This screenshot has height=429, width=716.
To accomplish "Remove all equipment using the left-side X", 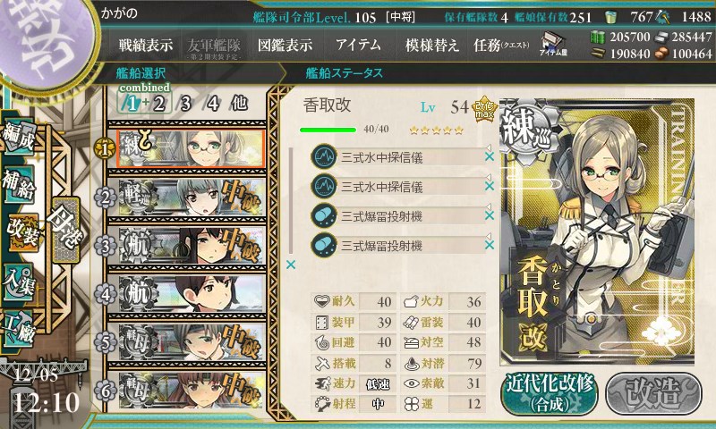I will point(290,265).
